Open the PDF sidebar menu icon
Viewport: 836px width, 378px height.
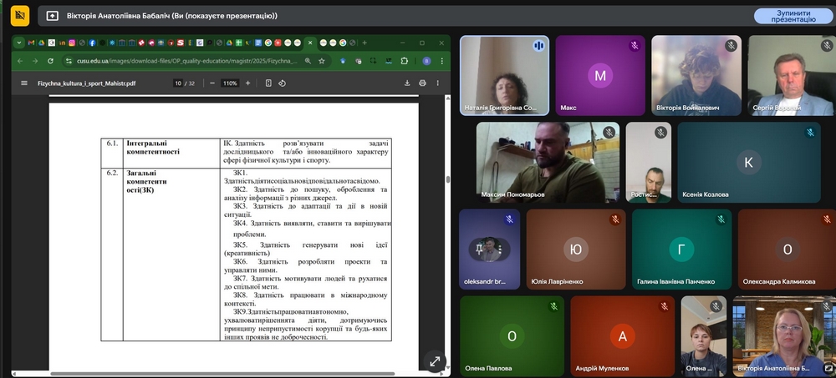(x=23, y=83)
